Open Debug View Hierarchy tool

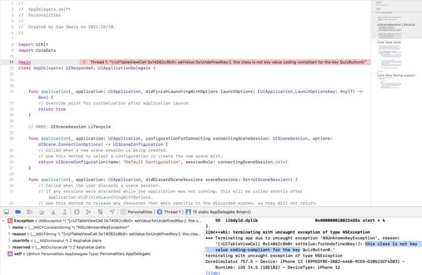[77, 212]
